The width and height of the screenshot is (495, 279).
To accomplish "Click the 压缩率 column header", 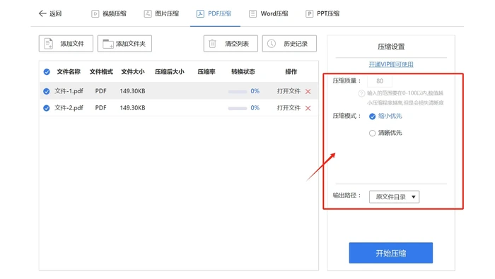I will [x=206, y=72].
